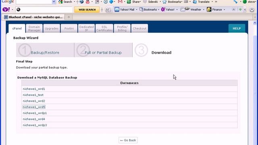Open the Upgrades tab
Viewport: 258px width, 145px height.
click(x=52, y=29)
